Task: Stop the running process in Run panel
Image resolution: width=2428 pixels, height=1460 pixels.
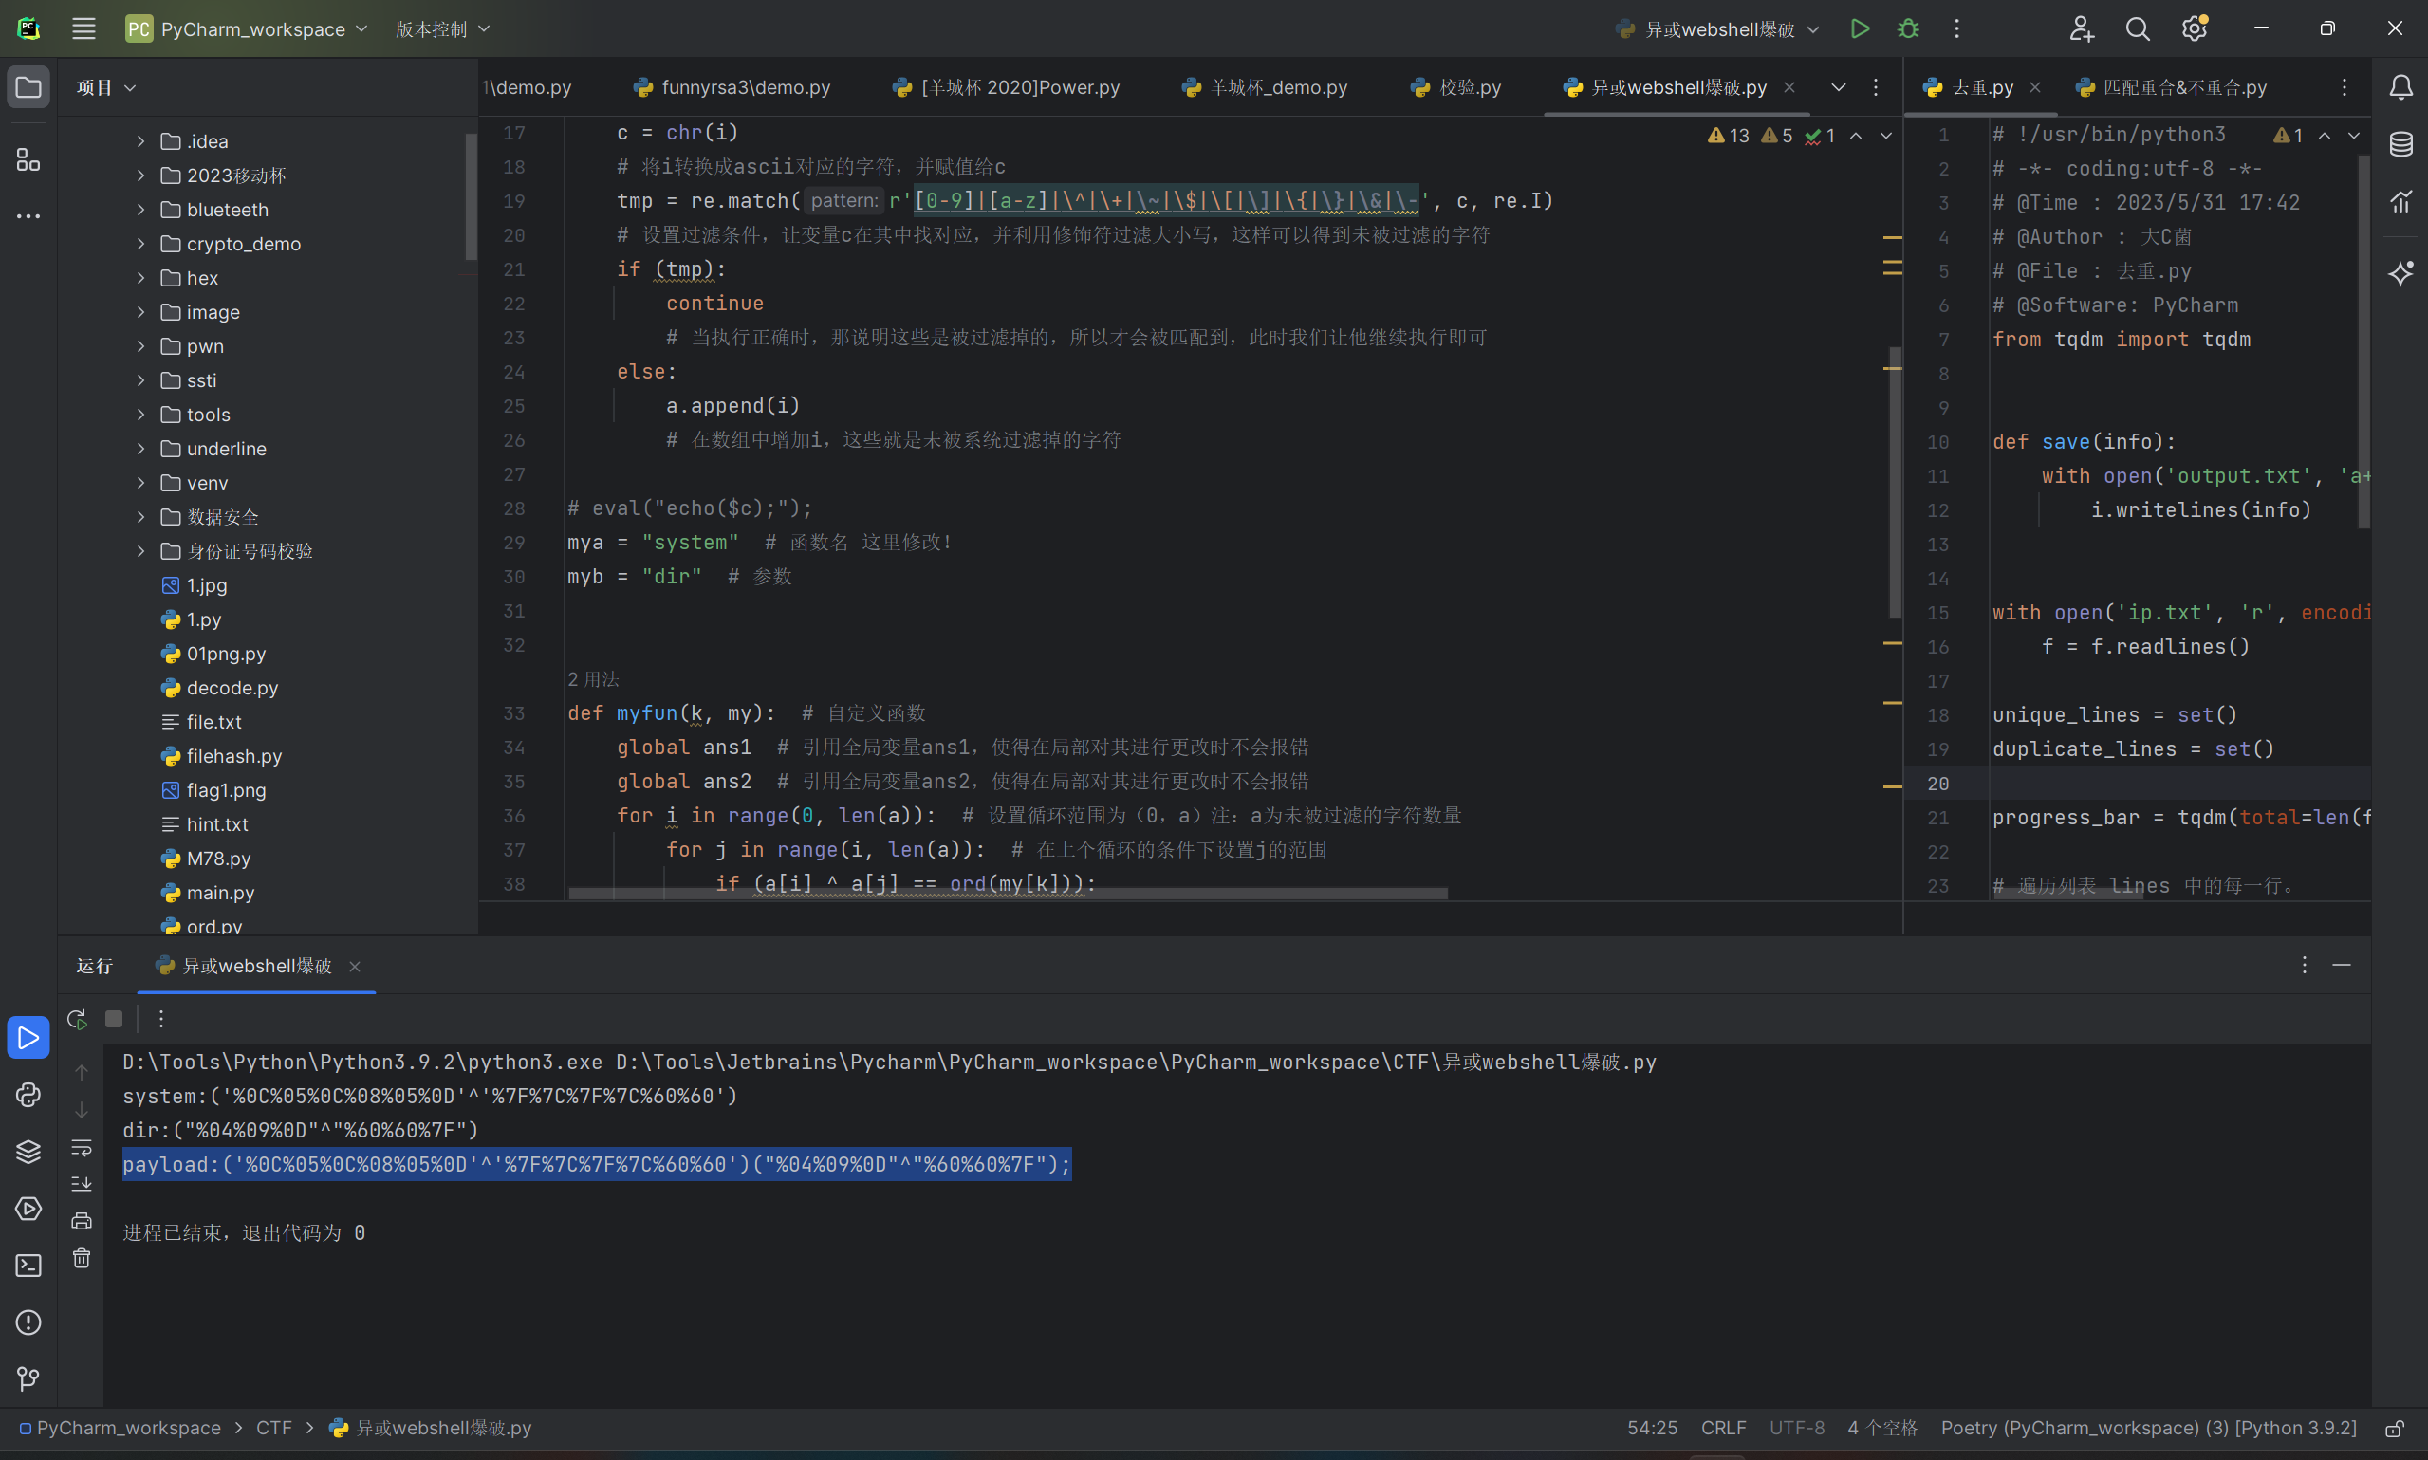Action: pyautogui.click(x=114, y=1018)
